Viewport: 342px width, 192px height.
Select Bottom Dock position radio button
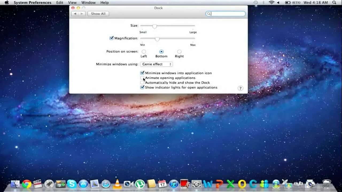(161, 51)
